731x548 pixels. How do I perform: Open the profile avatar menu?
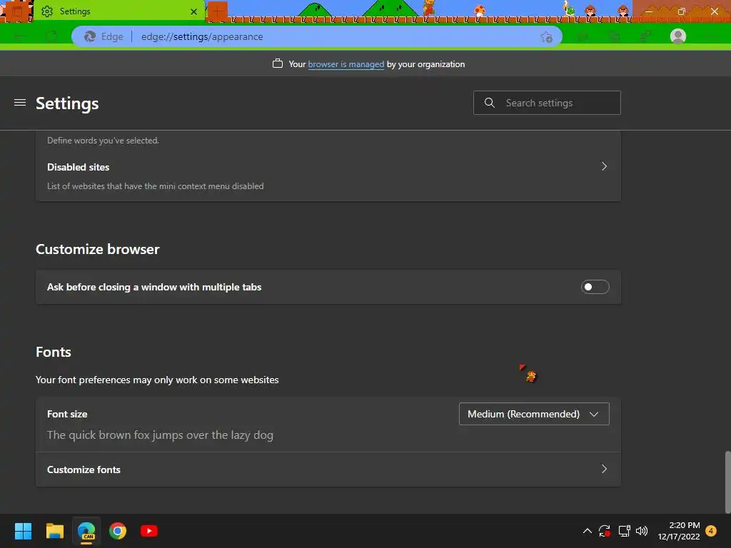pos(678,36)
